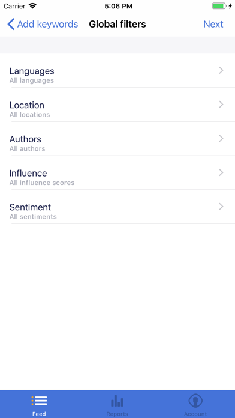Screen dimensions: 235x418
Task: Expand the Influence row chevron
Action: (221, 173)
